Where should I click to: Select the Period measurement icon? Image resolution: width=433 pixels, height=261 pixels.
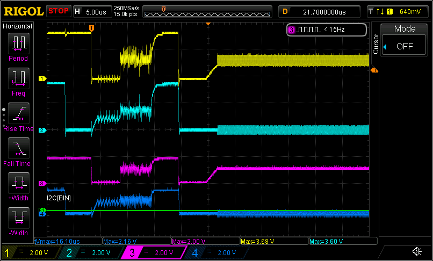click(x=18, y=43)
